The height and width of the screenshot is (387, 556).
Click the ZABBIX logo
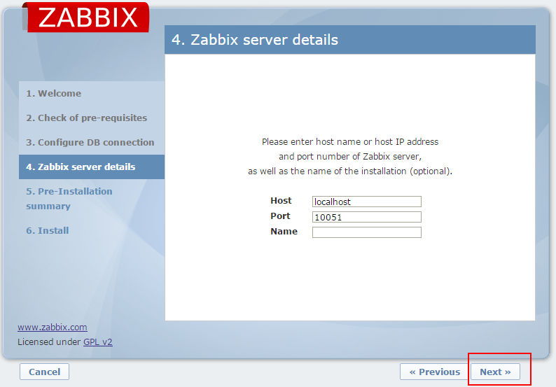86,17
